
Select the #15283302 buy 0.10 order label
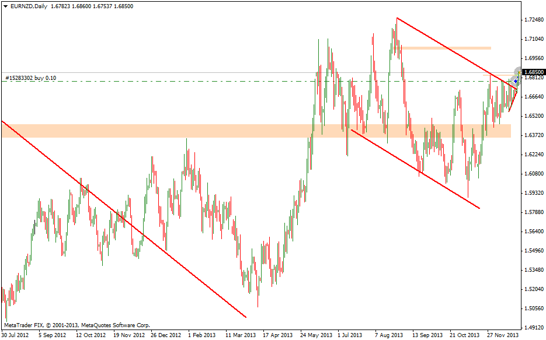(30, 78)
